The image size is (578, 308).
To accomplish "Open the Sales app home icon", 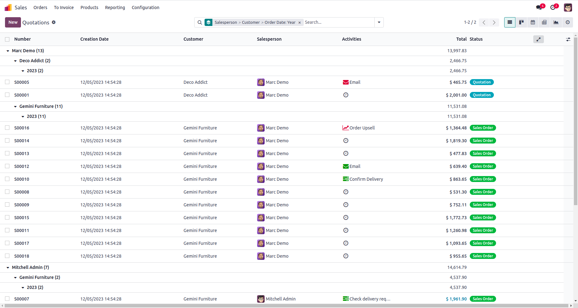I will 8,8.
